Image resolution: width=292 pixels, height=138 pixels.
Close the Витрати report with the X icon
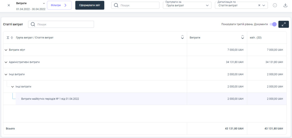pos(8,5)
